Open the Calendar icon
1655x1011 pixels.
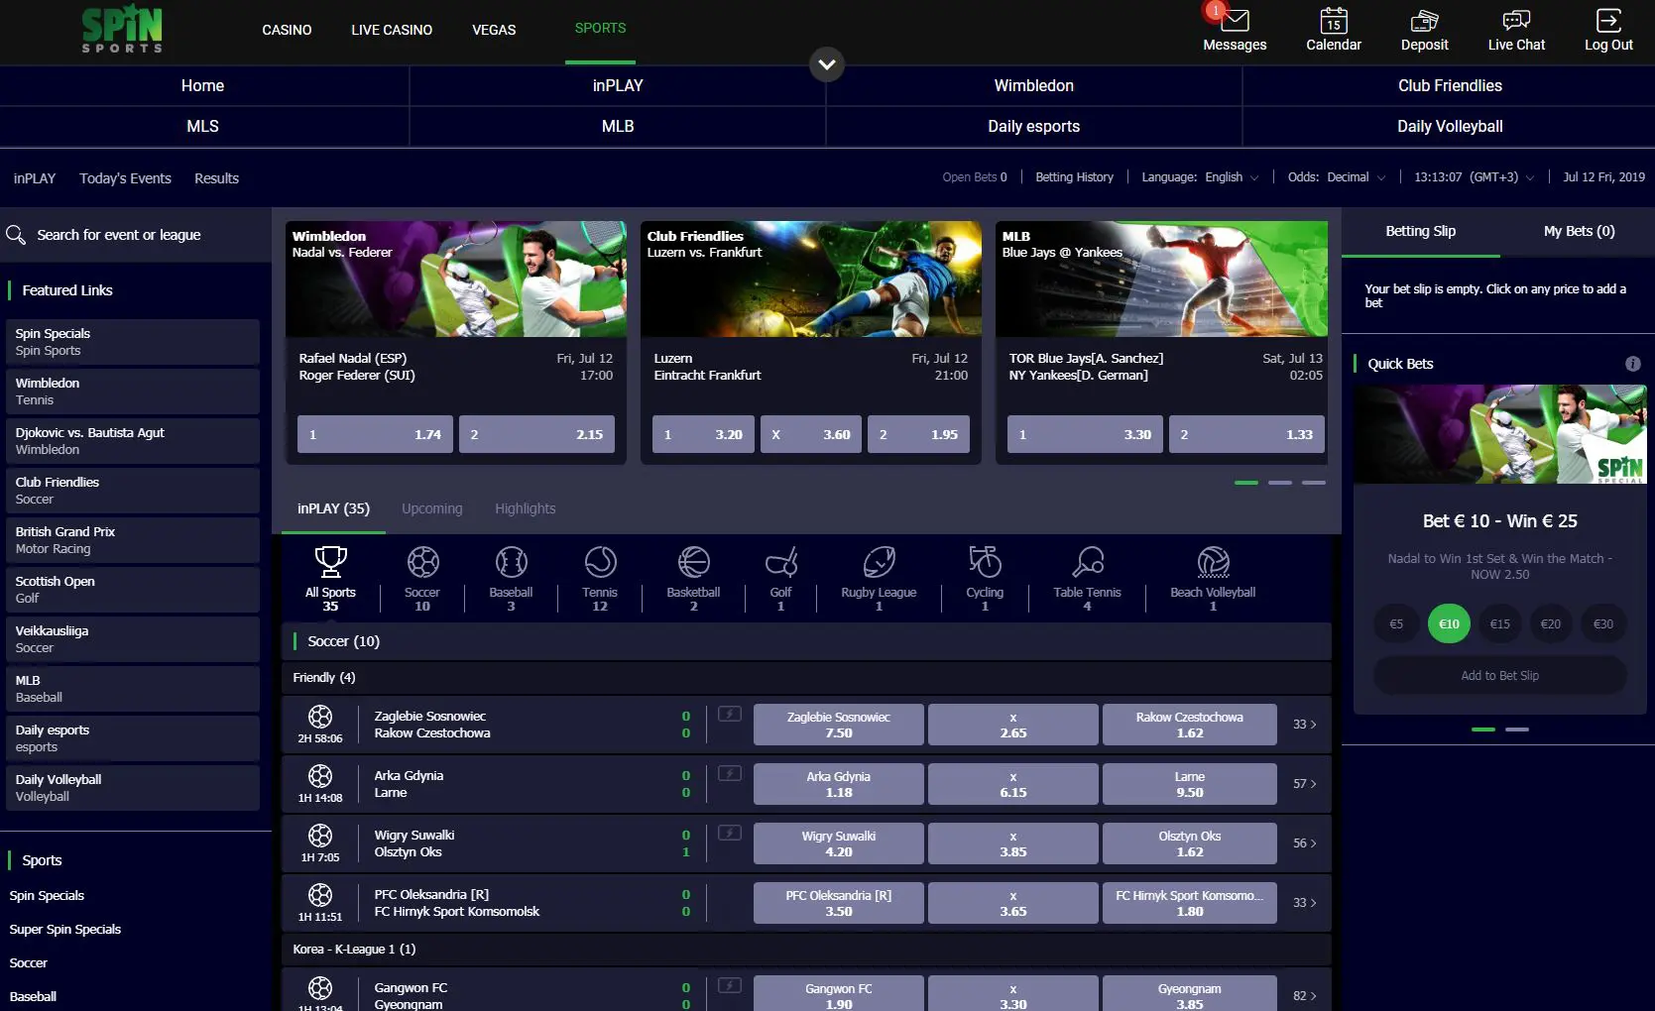[1334, 20]
